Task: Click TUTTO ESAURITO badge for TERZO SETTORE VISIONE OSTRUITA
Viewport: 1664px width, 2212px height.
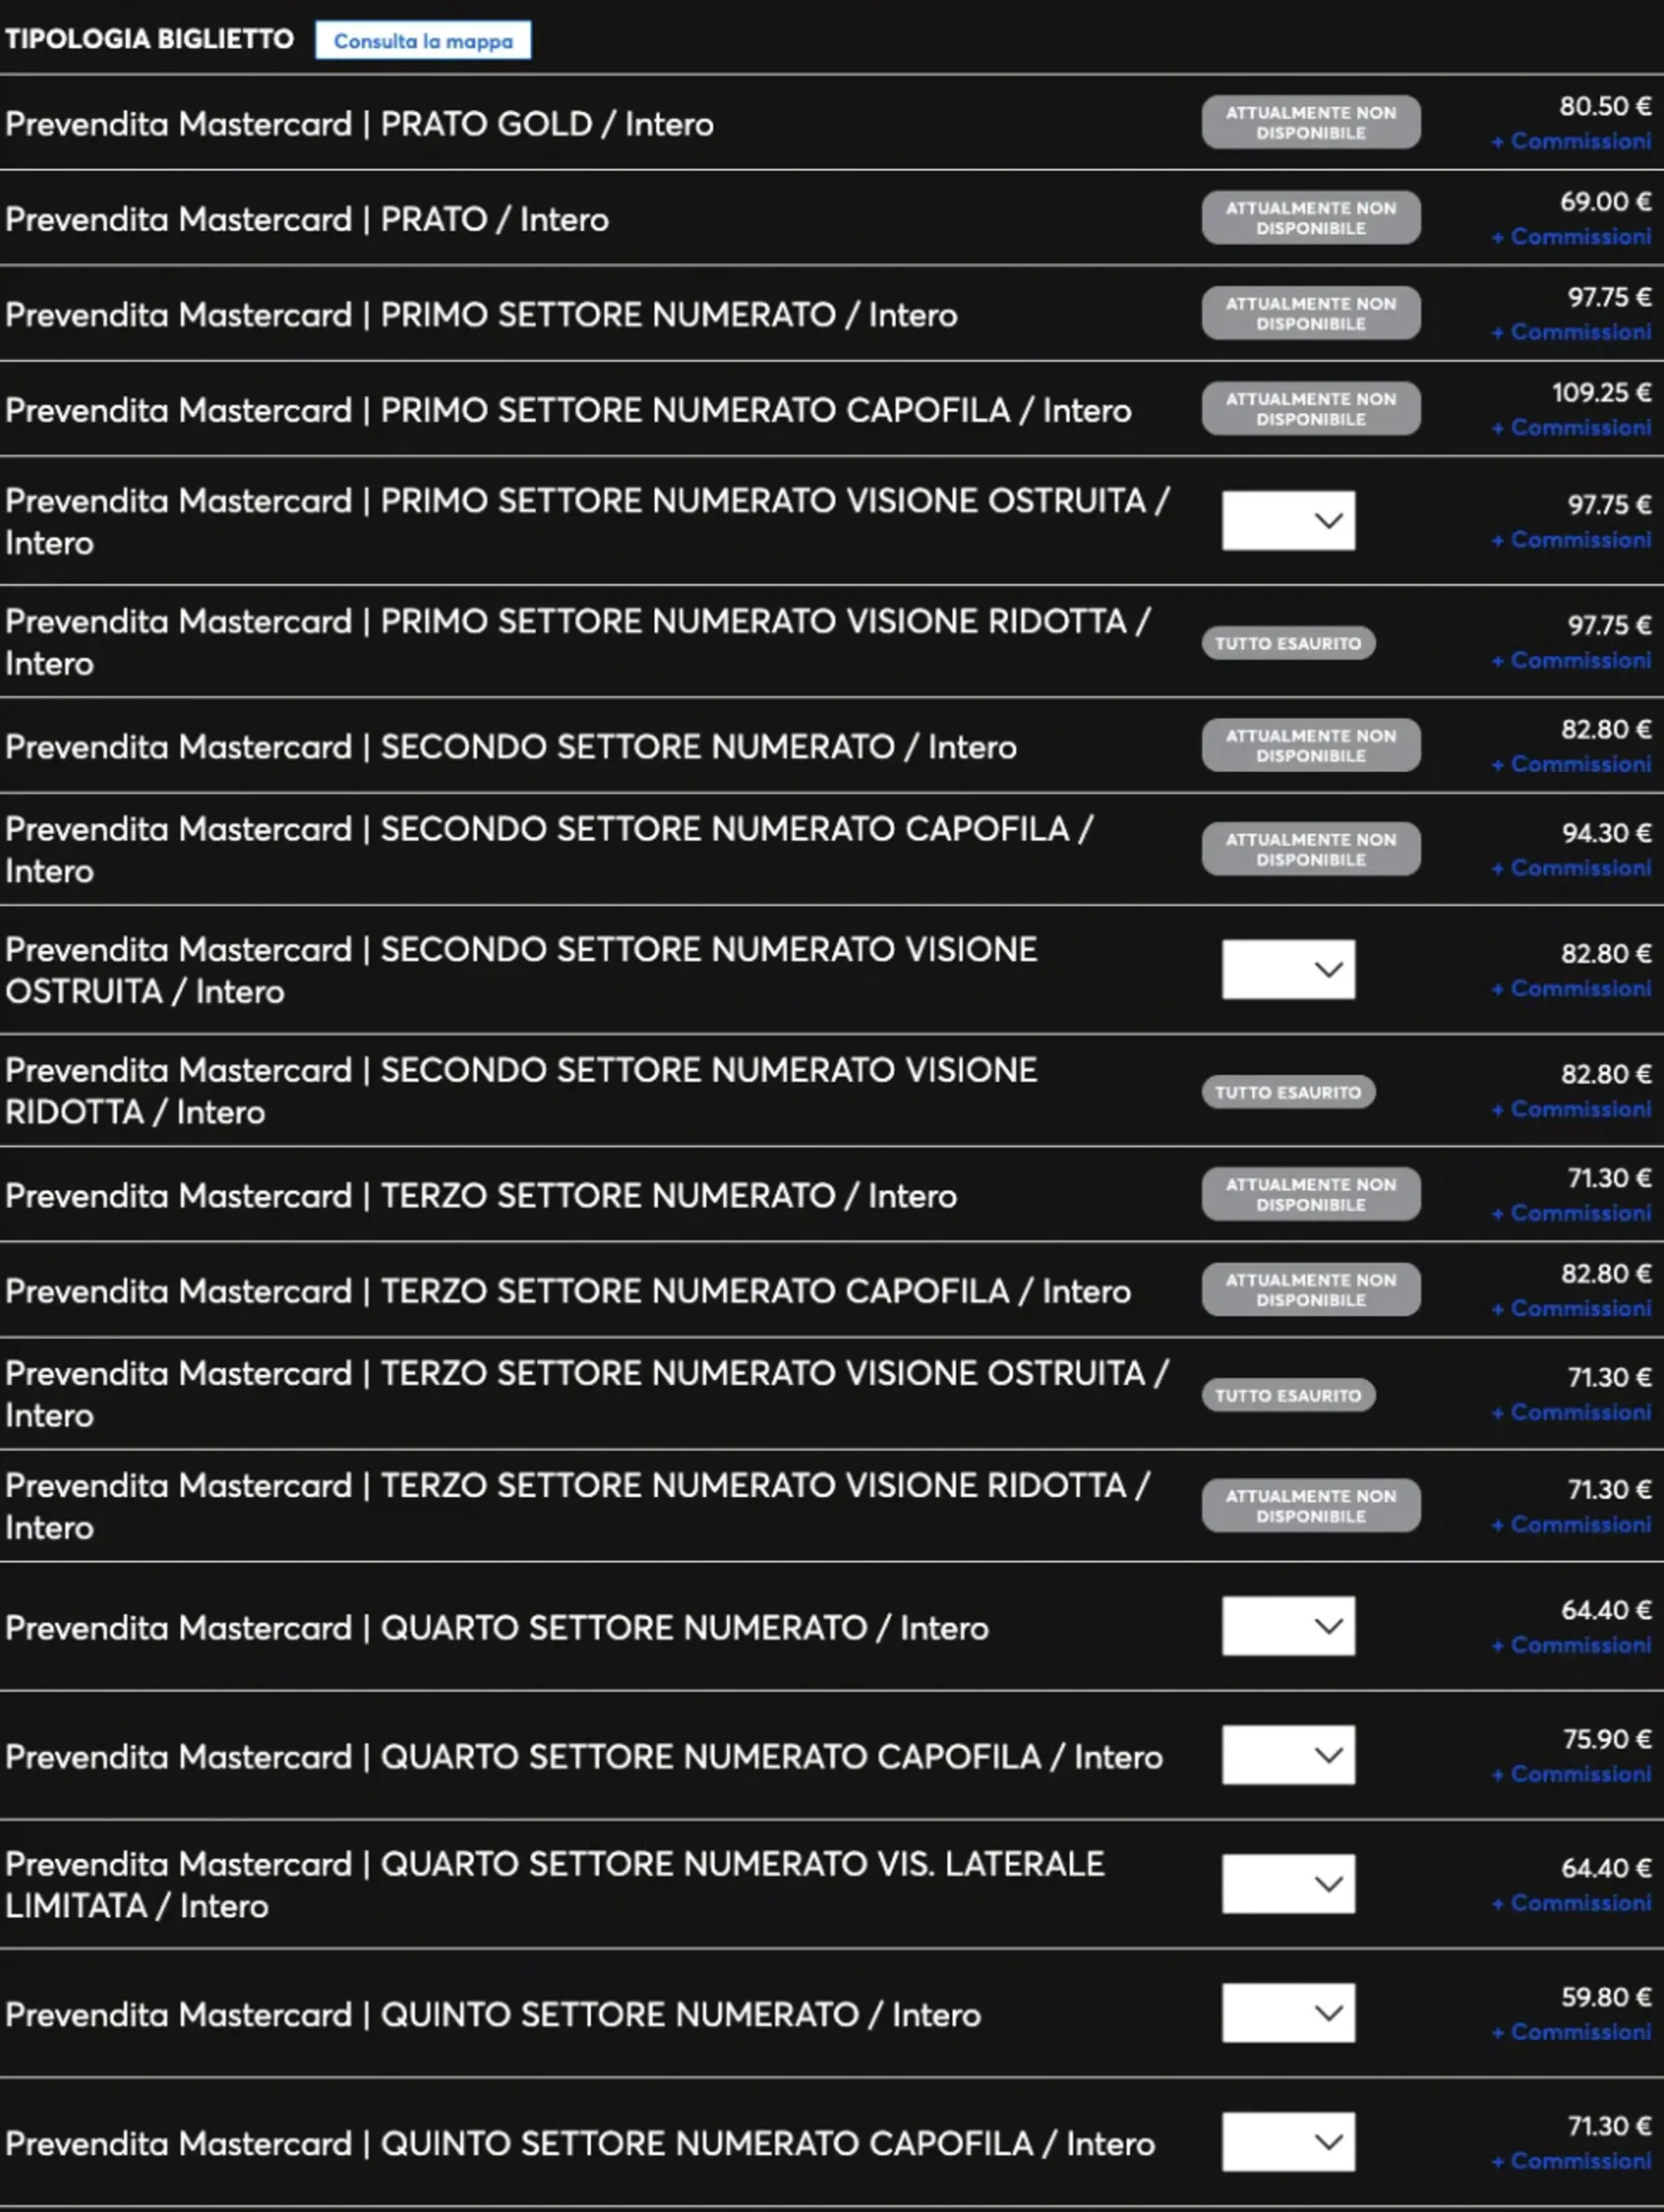Action: point(1288,1395)
